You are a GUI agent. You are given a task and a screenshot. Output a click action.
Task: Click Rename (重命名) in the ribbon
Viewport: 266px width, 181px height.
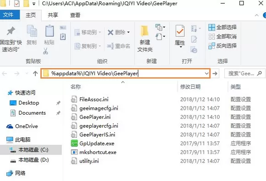pos(119,46)
